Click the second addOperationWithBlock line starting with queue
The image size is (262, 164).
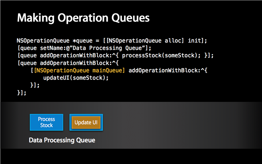[x=68, y=63]
